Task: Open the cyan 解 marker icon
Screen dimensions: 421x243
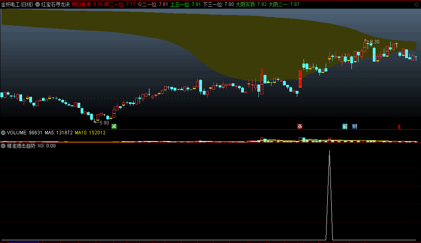Action: 345,126
